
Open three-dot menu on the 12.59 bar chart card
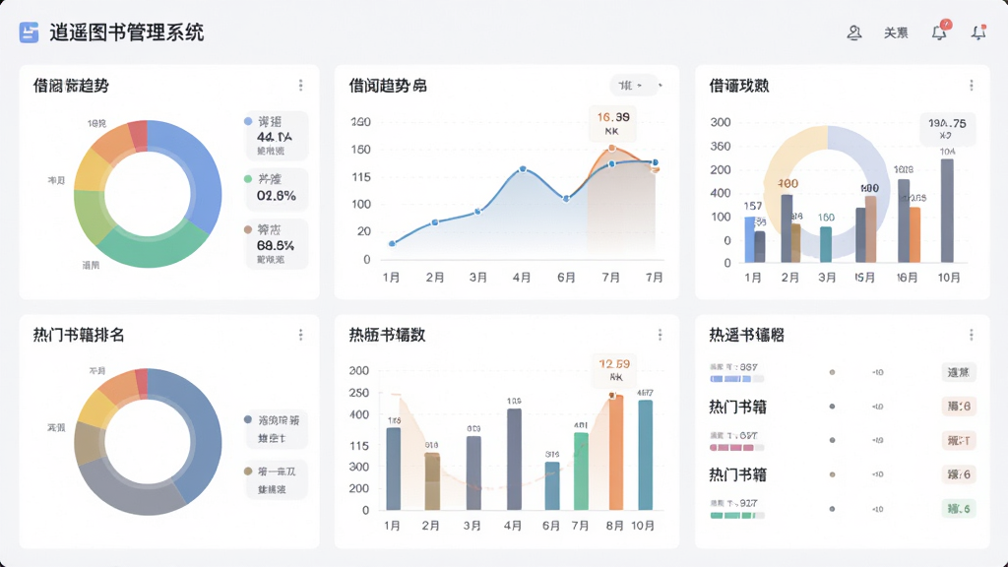pos(660,335)
